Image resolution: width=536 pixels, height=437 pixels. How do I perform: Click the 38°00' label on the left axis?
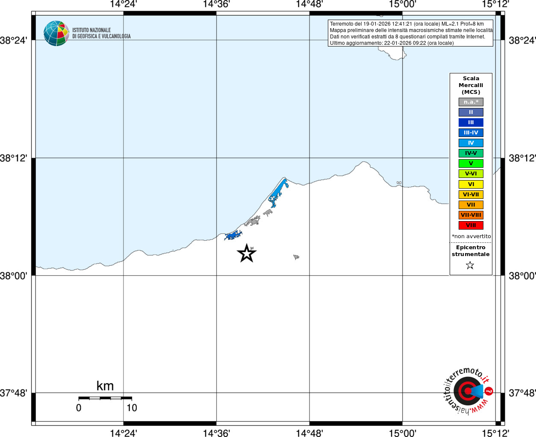(14, 276)
